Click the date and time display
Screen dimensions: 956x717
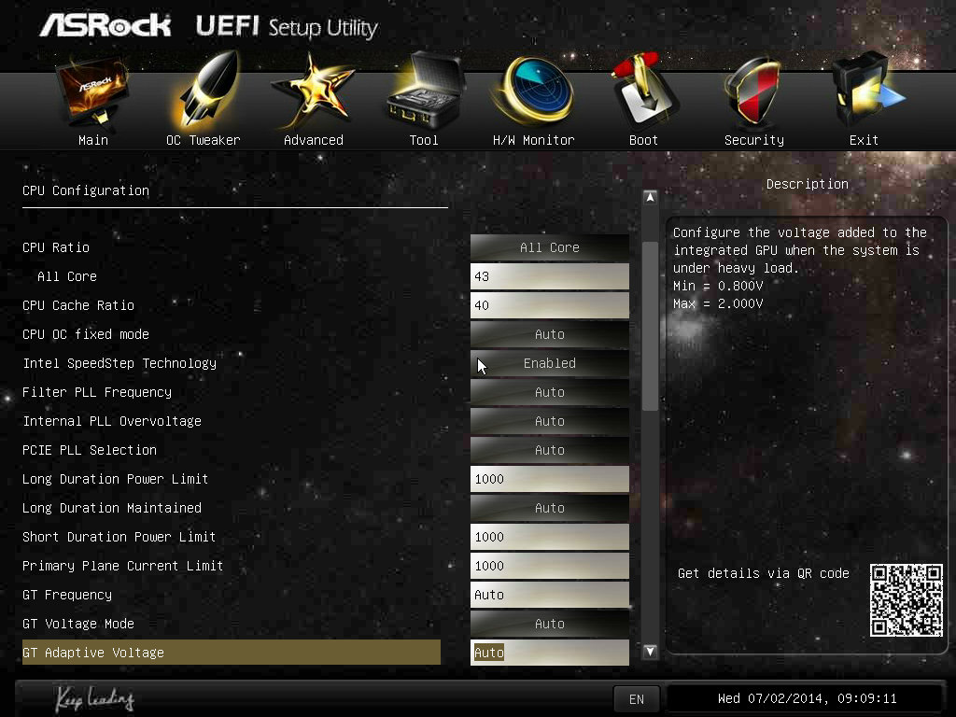pyautogui.click(x=807, y=698)
